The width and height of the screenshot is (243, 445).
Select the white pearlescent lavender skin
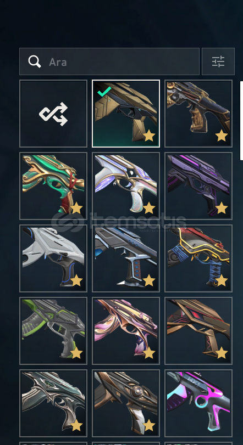tap(126, 186)
